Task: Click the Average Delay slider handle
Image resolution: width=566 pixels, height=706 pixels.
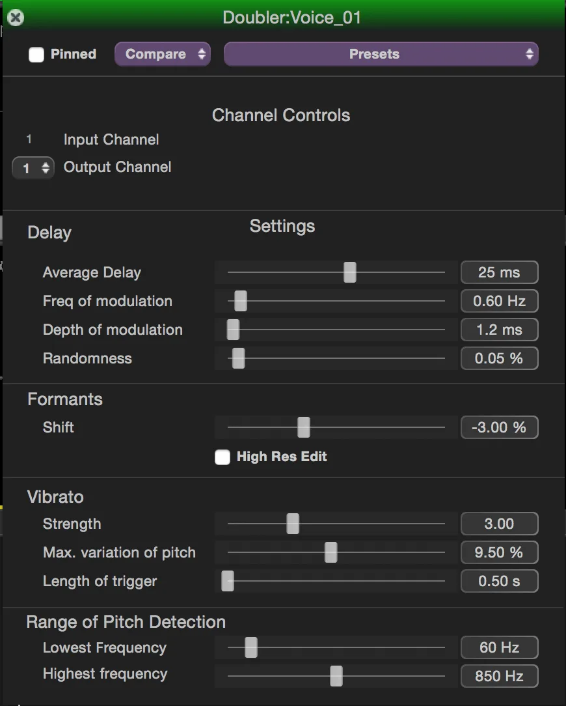Action: pos(350,272)
